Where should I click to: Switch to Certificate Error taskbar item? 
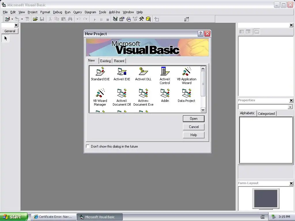click(54, 217)
